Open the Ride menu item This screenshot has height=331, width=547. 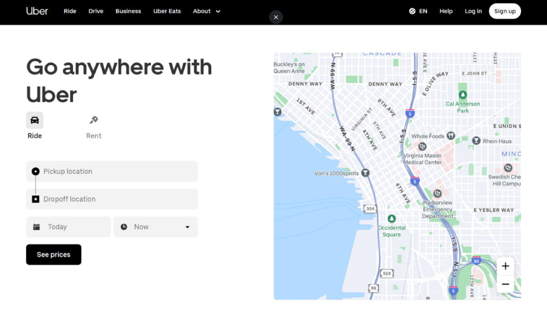coord(70,11)
